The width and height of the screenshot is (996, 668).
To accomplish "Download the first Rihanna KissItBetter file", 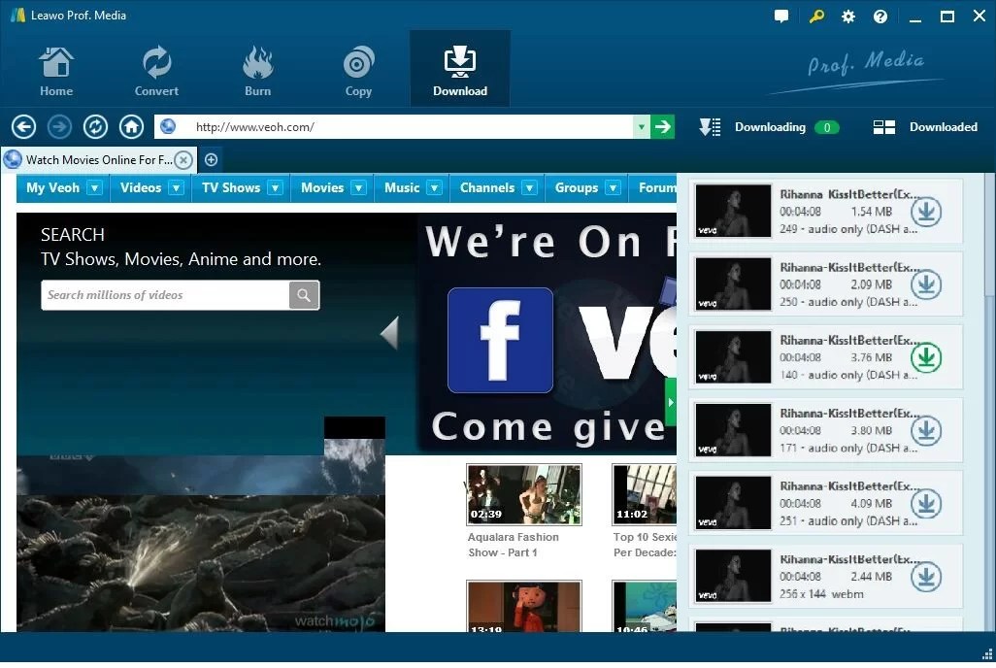I will pos(925,212).
